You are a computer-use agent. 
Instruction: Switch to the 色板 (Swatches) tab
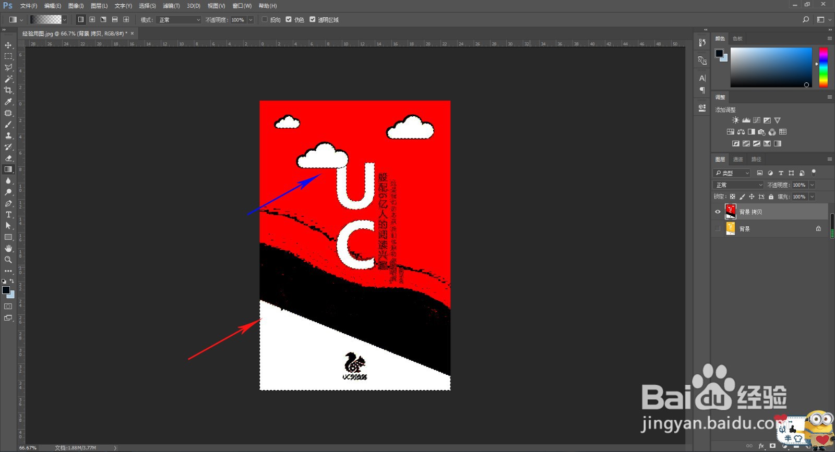(737, 39)
